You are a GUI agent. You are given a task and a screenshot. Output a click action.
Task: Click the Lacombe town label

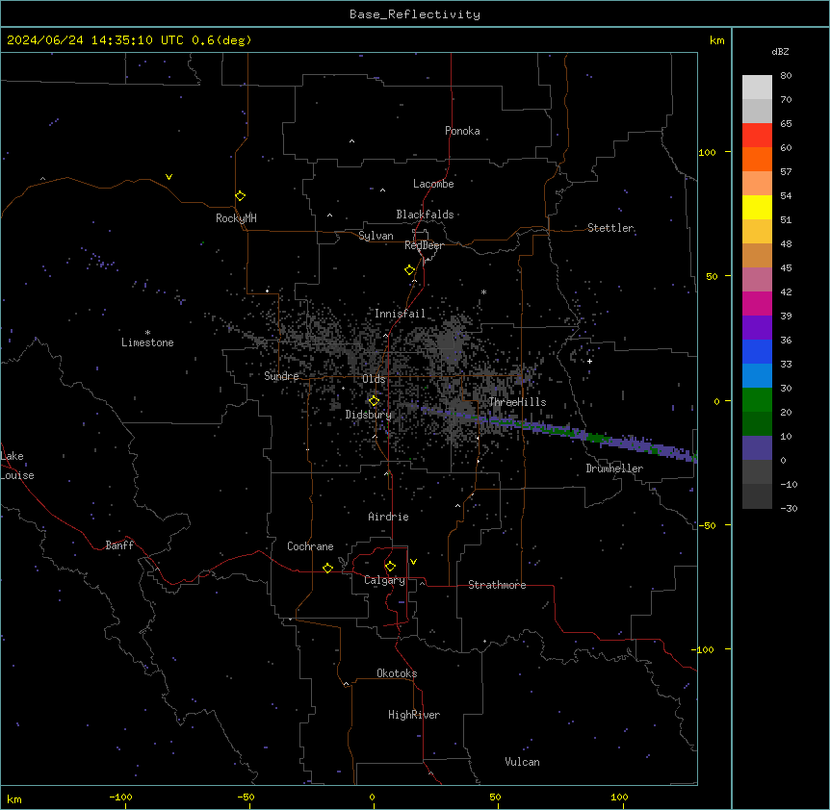pyautogui.click(x=433, y=184)
